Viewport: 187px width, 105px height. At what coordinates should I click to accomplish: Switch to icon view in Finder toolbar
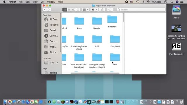(65, 10)
